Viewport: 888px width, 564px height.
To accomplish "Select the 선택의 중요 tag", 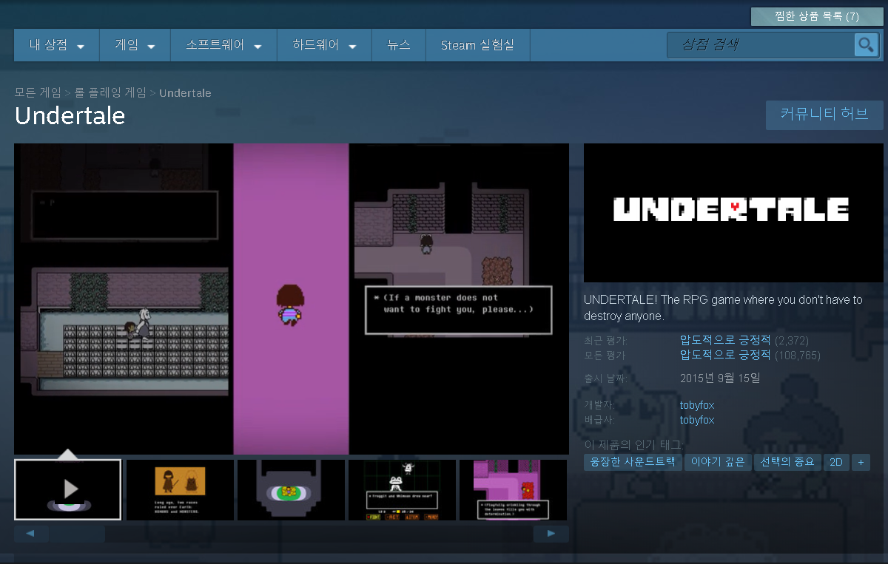I will (x=787, y=462).
